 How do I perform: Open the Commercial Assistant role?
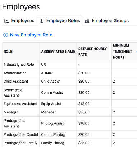(x=13, y=93)
